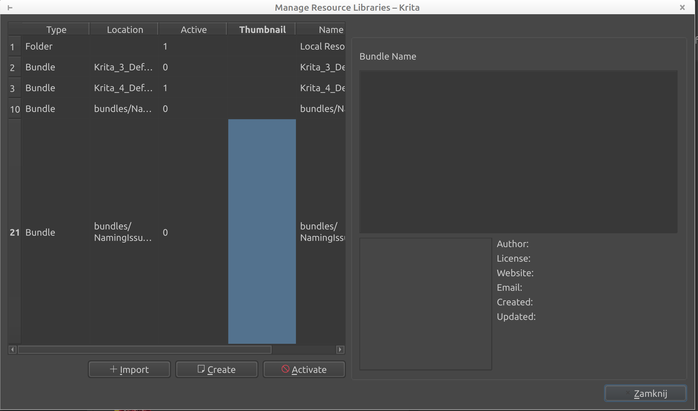Click the Thumbnail column header

tap(262, 30)
